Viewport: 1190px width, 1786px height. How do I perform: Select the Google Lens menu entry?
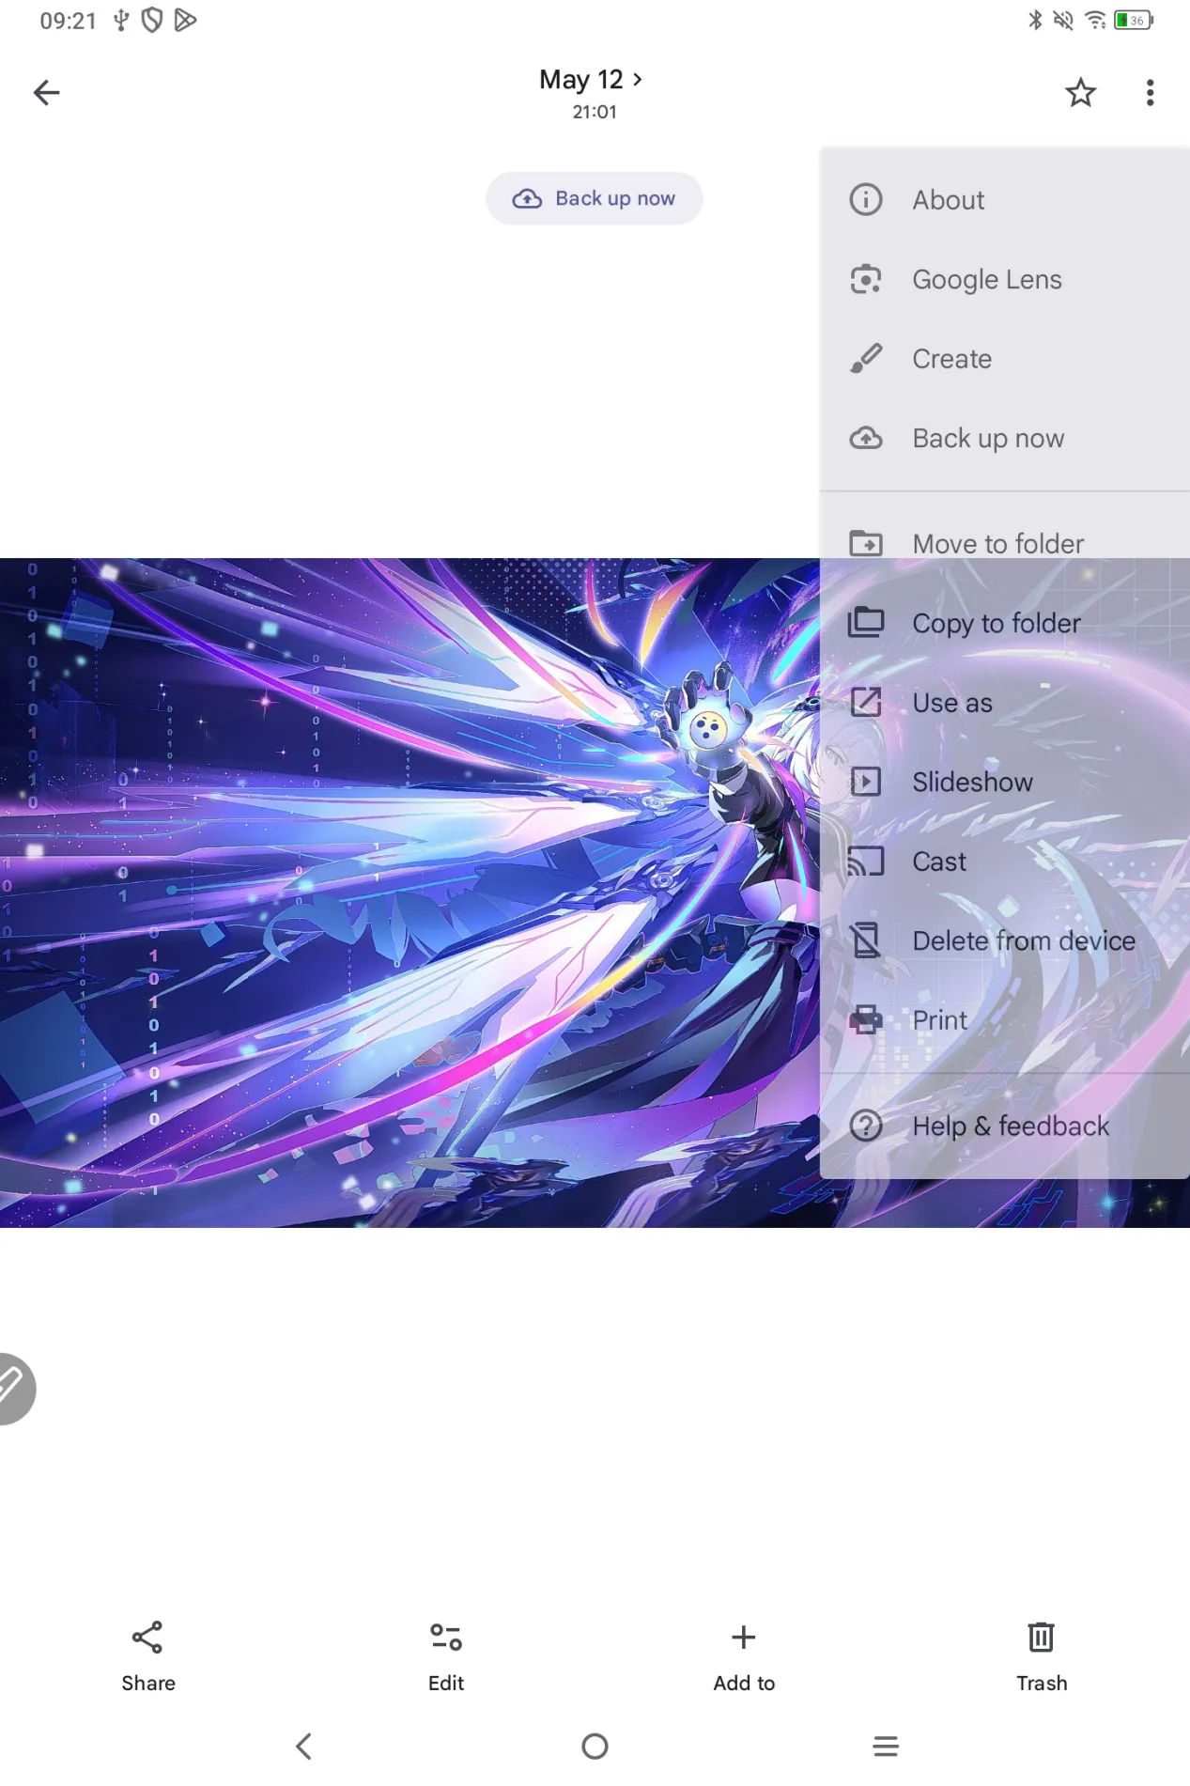tap(1005, 279)
